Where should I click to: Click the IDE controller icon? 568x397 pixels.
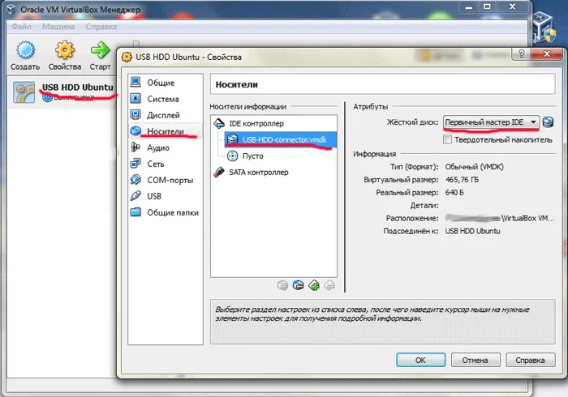(219, 123)
